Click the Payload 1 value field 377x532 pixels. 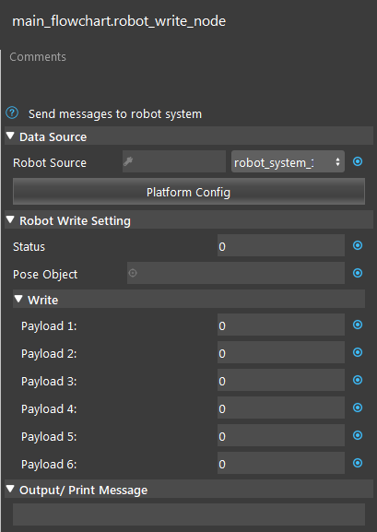pos(281,325)
